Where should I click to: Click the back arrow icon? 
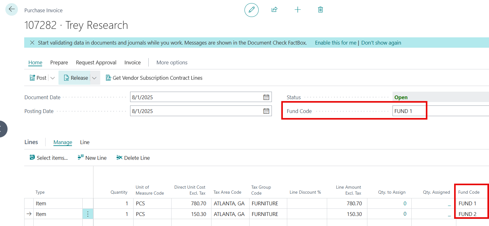tap(12, 9)
